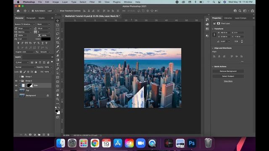Toggle lock transparent pixels
Viewport: 269px width, 151px height.
pos(21,72)
